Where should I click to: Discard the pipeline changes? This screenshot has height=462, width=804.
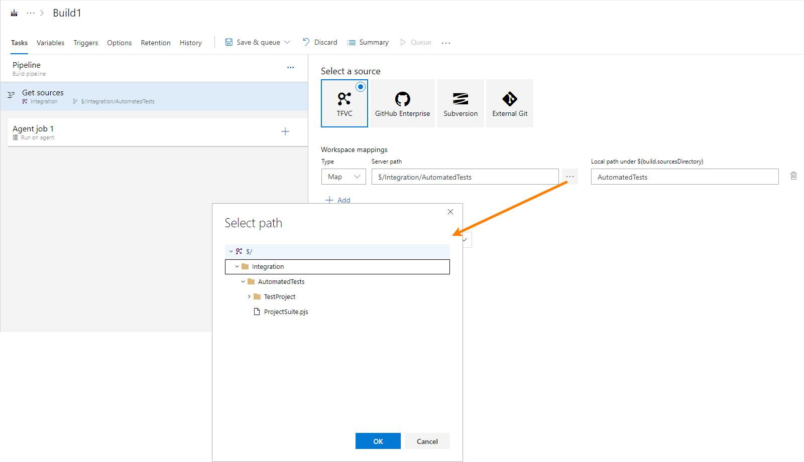[x=320, y=42]
